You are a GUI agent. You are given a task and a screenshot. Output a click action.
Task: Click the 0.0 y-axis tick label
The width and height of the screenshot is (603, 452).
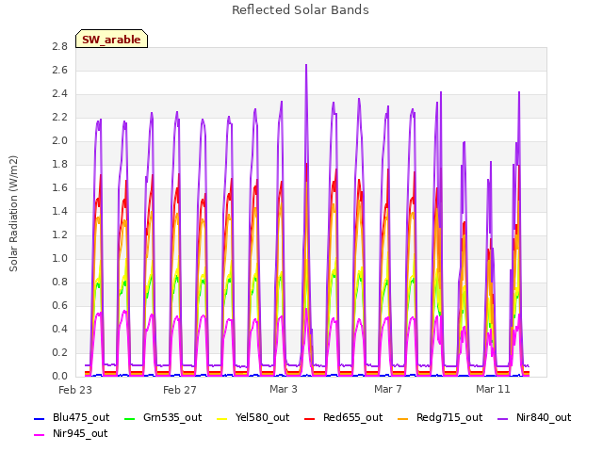tap(59, 376)
